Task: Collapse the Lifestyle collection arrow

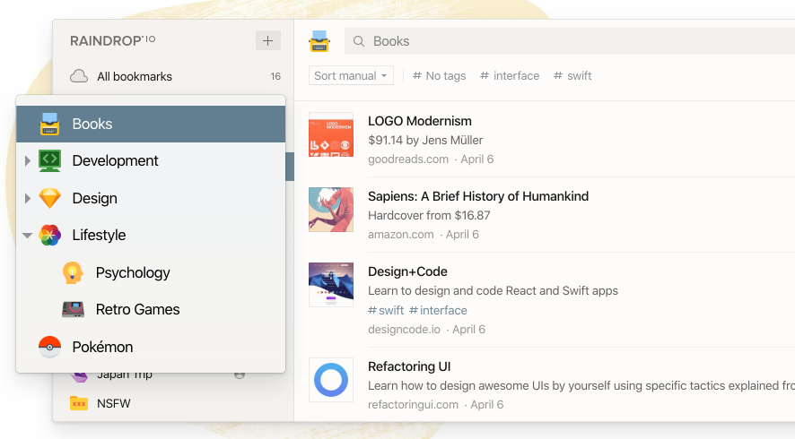Action: [28, 235]
